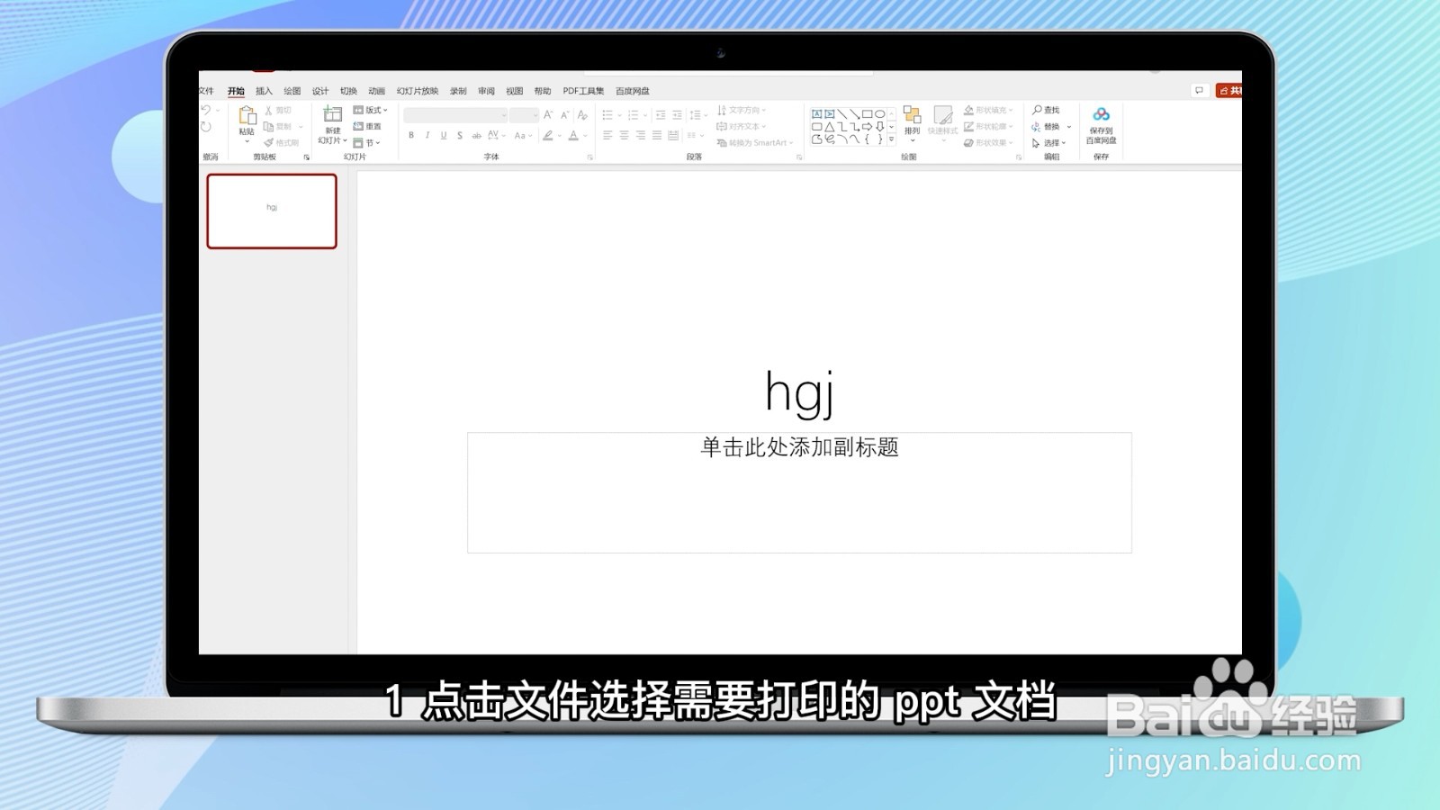Click the red Share (共享) button
1440x810 pixels.
tap(1229, 90)
